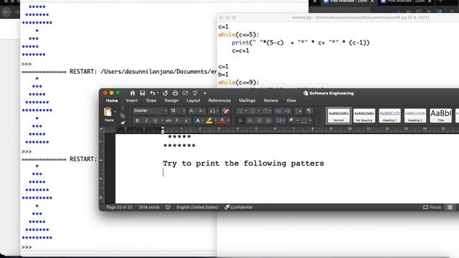Expand the Customize Quick Access Toolbar arrow

(204, 93)
